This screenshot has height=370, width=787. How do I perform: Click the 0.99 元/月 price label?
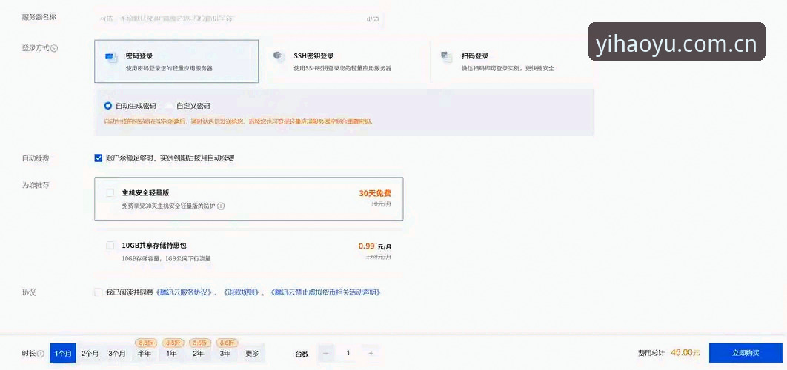pyautogui.click(x=375, y=246)
